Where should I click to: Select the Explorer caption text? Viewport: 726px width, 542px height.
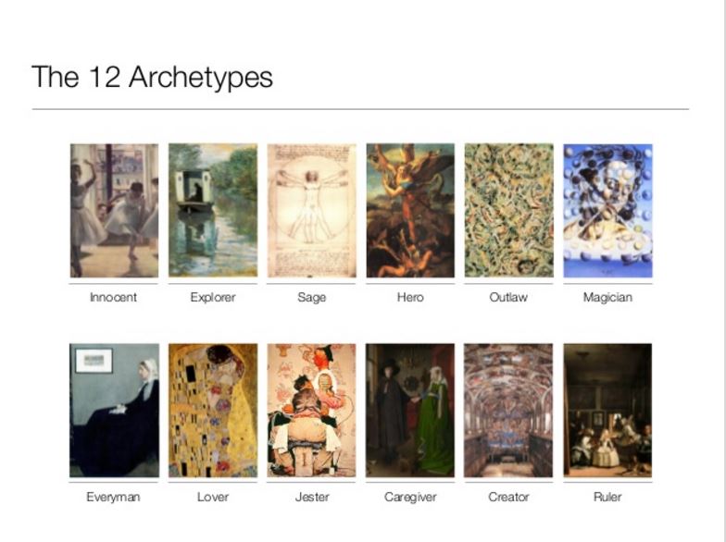[213, 297]
